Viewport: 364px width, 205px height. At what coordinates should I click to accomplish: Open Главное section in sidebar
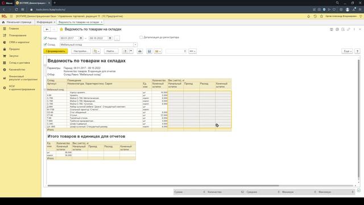[x=14, y=28]
